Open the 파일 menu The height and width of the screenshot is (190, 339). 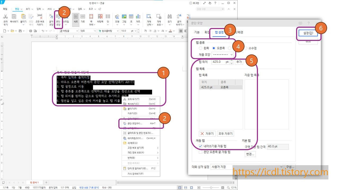5,9
